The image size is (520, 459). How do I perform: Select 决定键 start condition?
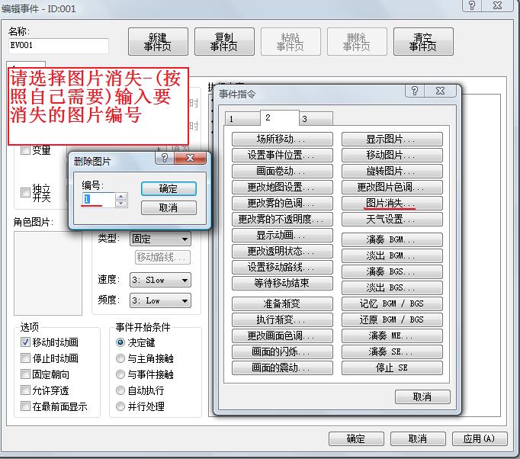pos(120,342)
